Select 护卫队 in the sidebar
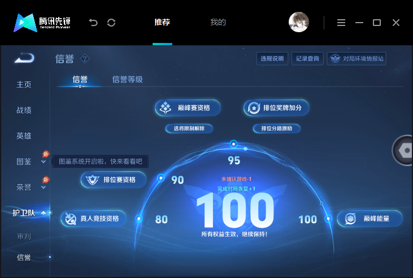Image resolution: width=413 pixels, height=278 pixels. click(24, 213)
